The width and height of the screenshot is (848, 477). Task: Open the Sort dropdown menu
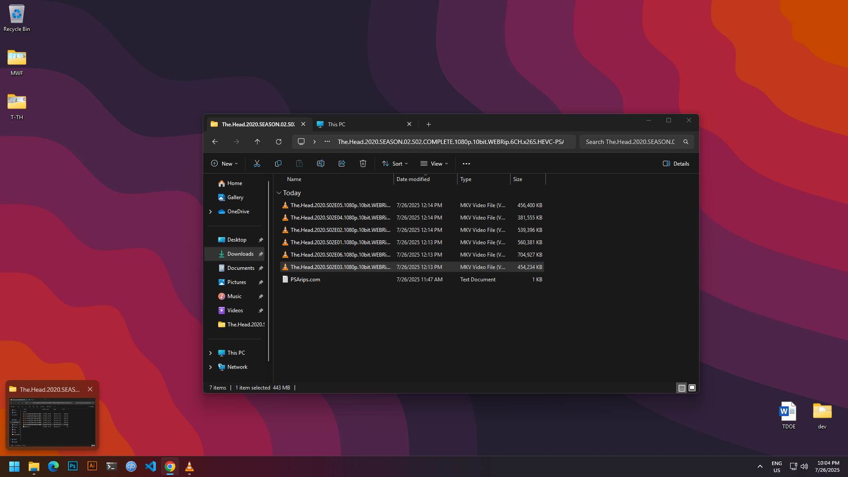click(395, 163)
